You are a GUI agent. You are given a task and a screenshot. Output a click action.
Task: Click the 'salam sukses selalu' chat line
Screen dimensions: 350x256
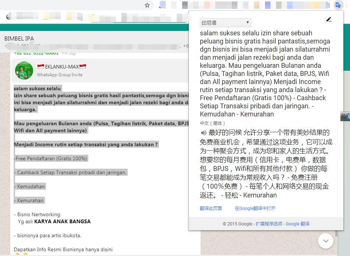tap(37, 88)
